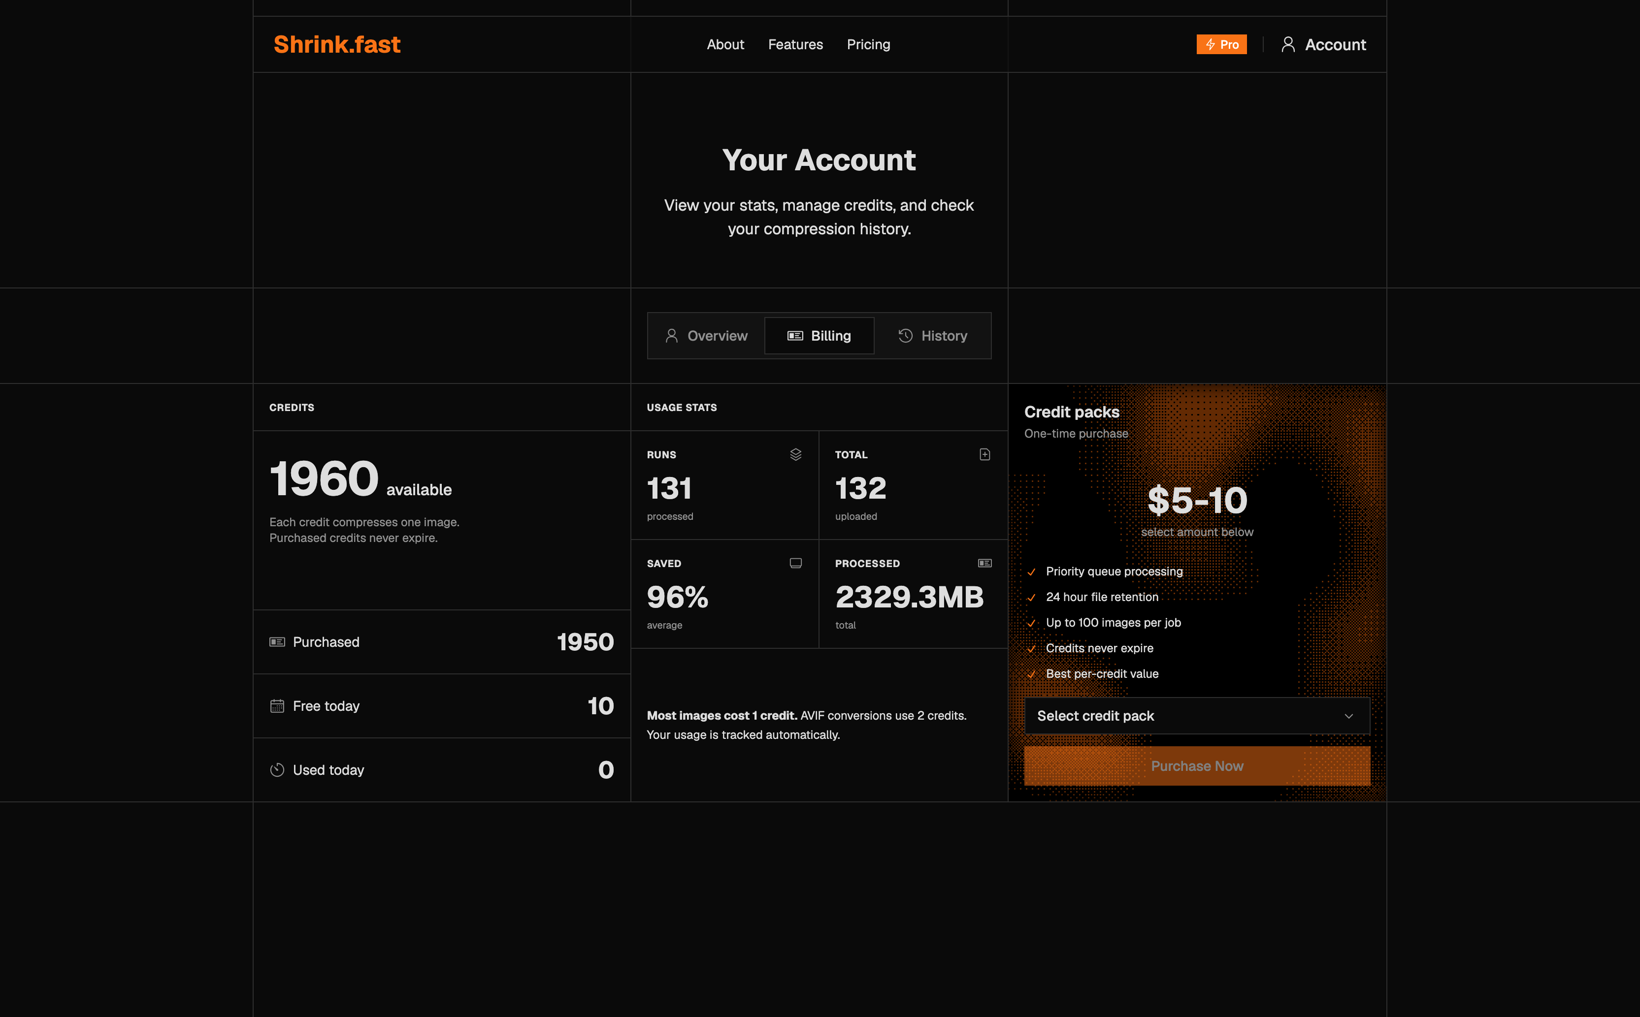
Task: Click the Saved average 96% value
Action: tap(677, 597)
